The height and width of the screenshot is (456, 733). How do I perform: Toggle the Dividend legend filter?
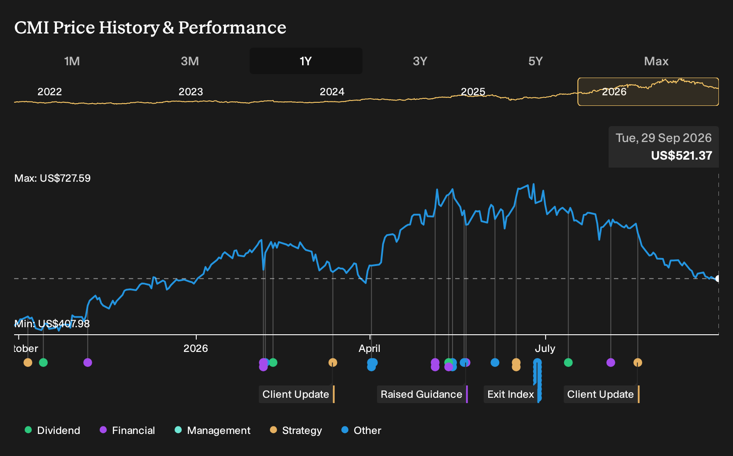coord(52,430)
